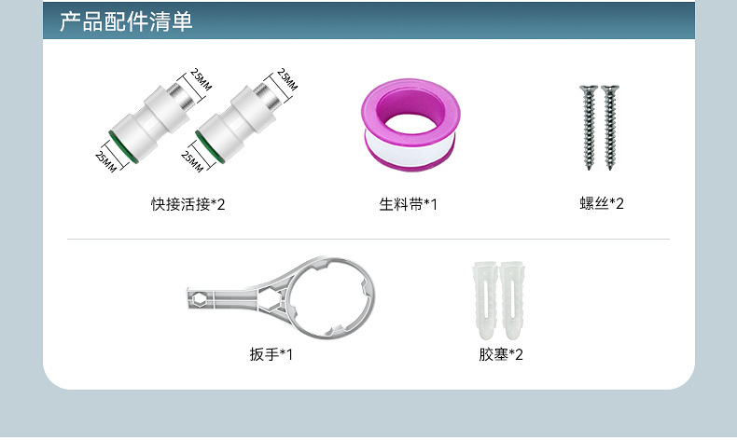Click the top 25MM label on left fitting
The width and height of the screenshot is (737, 440).
point(202,79)
